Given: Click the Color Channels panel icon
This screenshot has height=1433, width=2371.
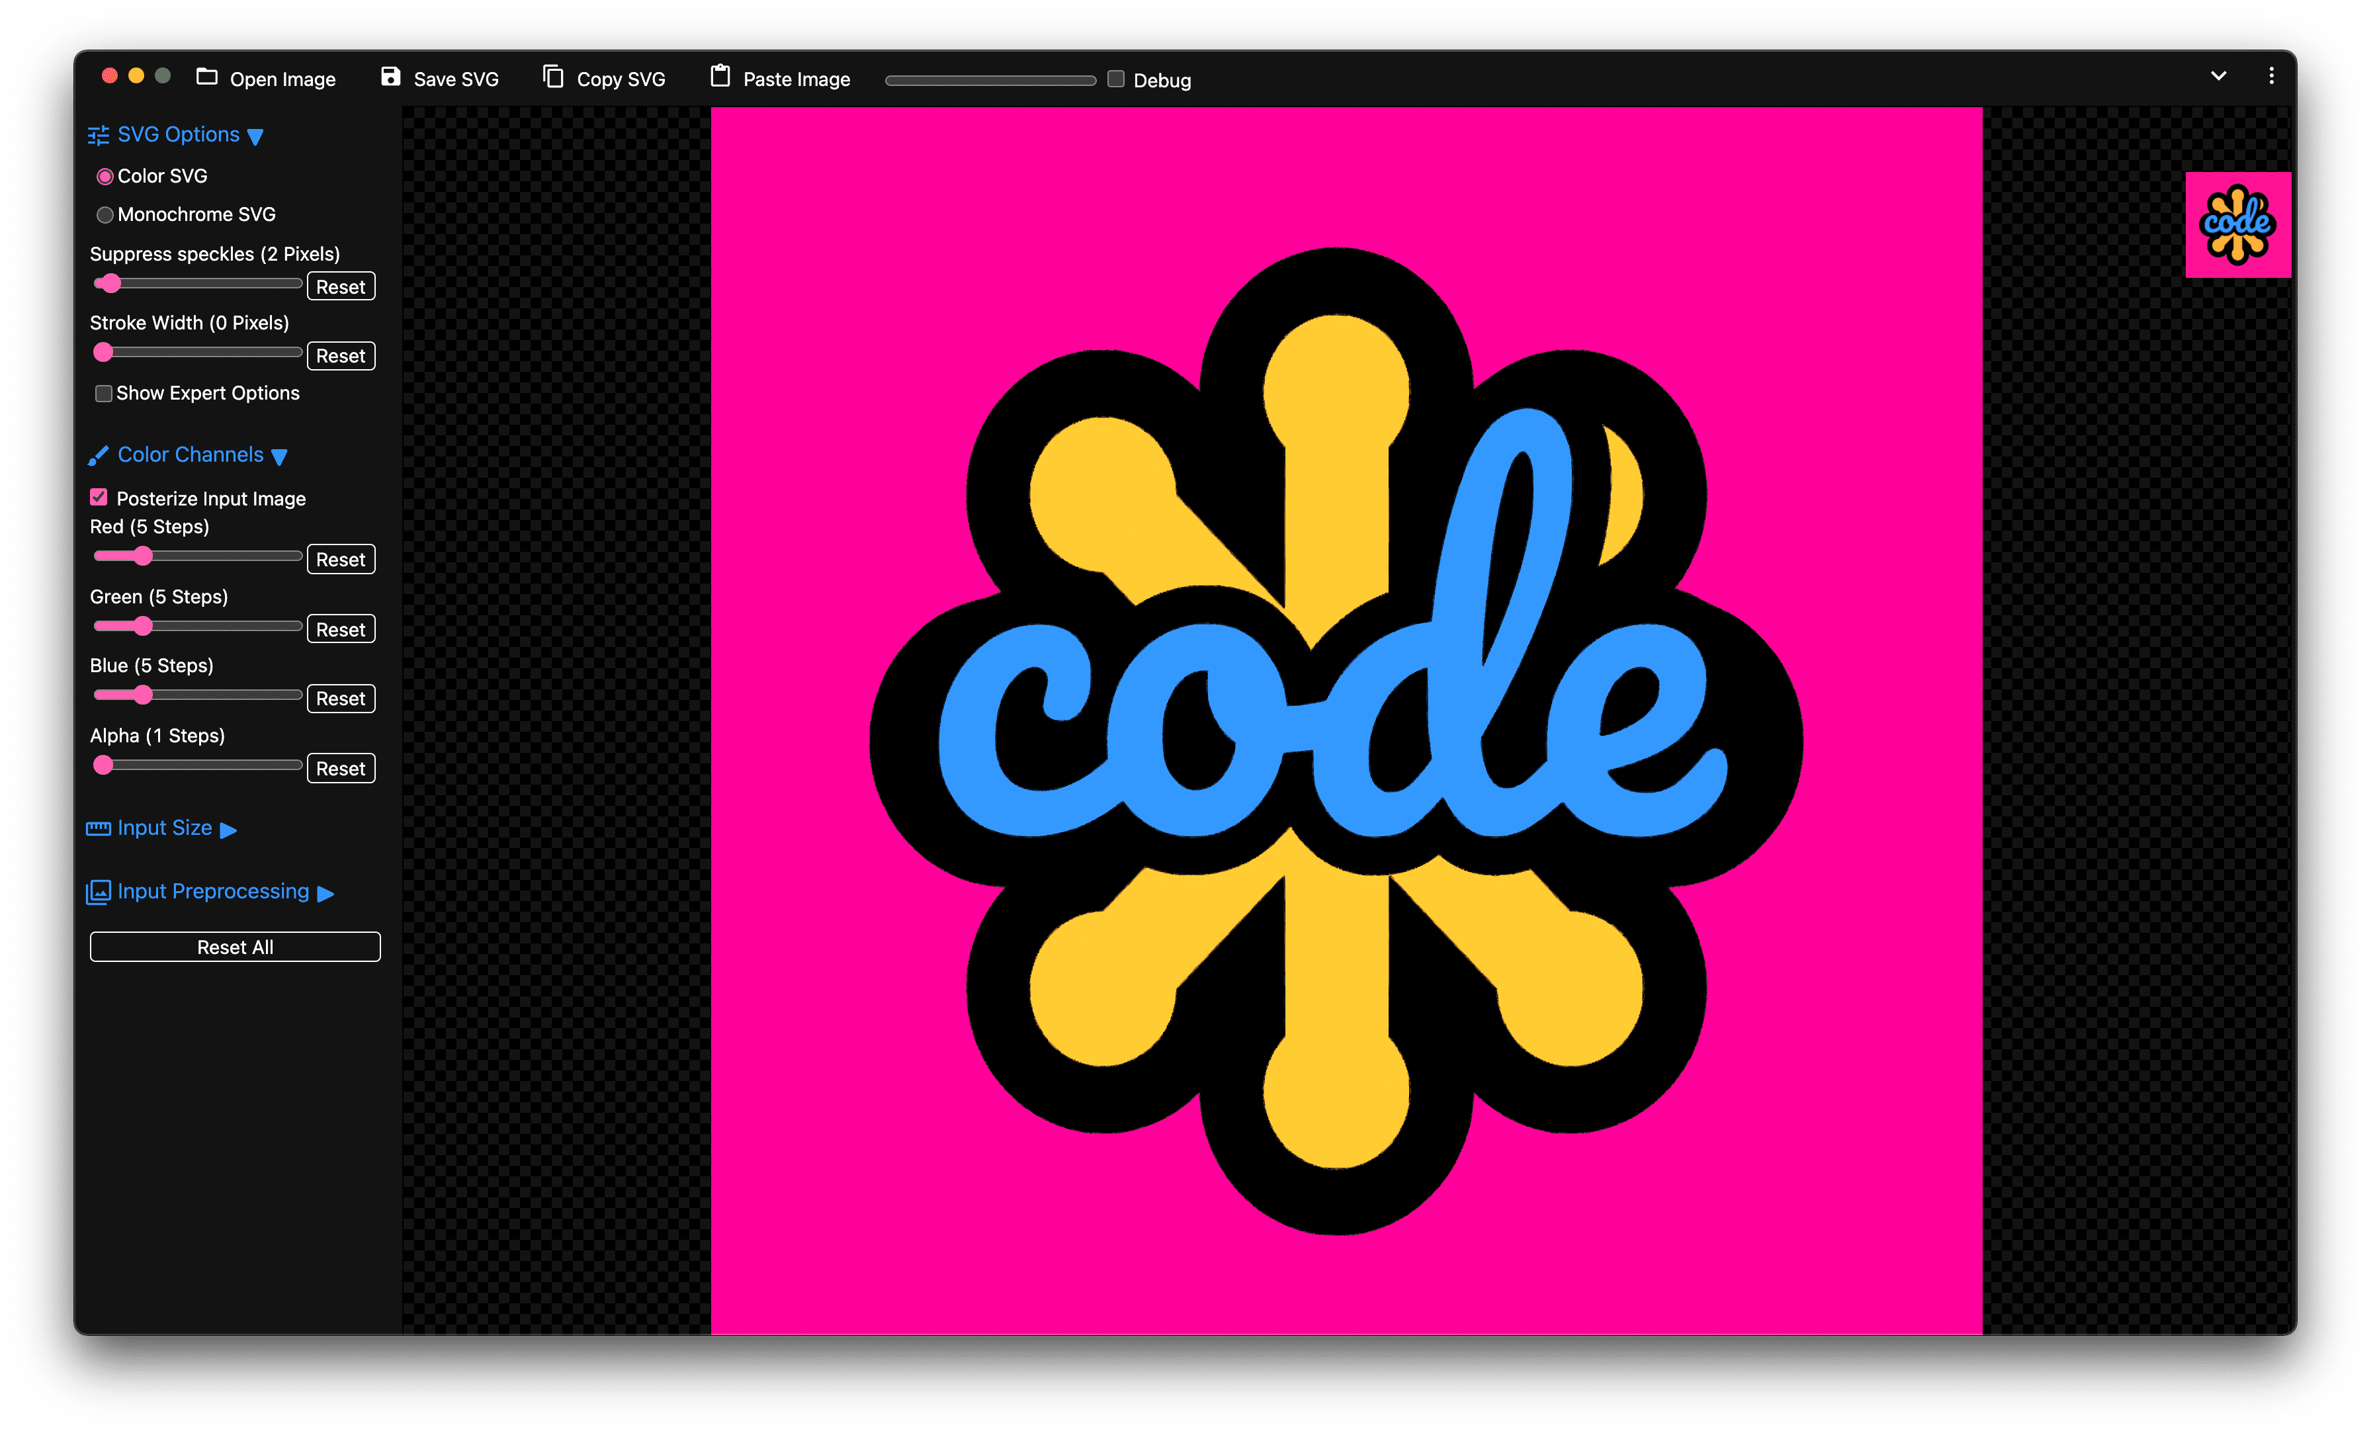Looking at the screenshot, I should point(97,454).
